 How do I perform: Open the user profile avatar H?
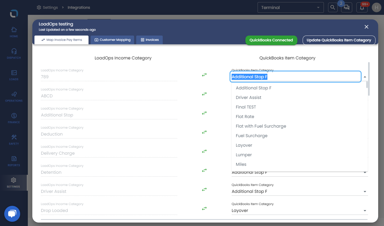[x=376, y=7]
